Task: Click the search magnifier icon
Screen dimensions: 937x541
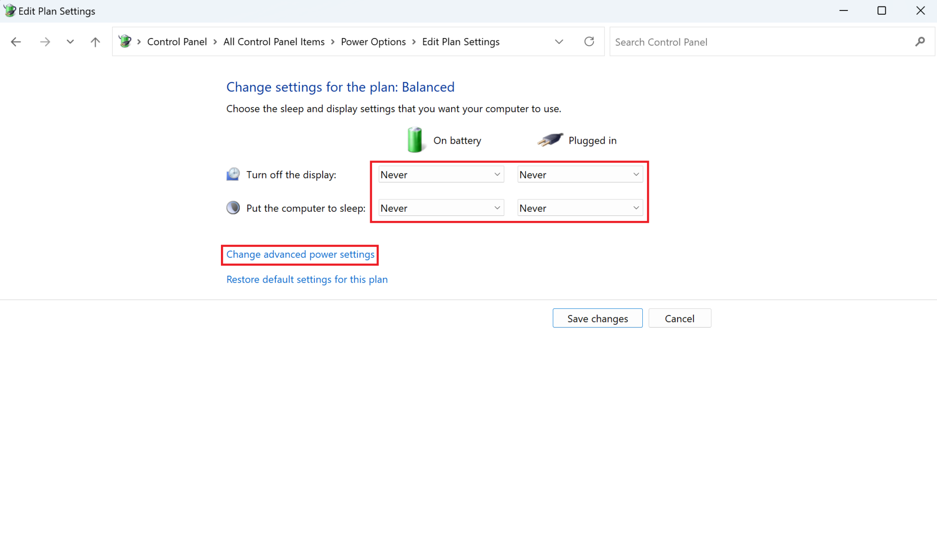Action: click(x=920, y=42)
